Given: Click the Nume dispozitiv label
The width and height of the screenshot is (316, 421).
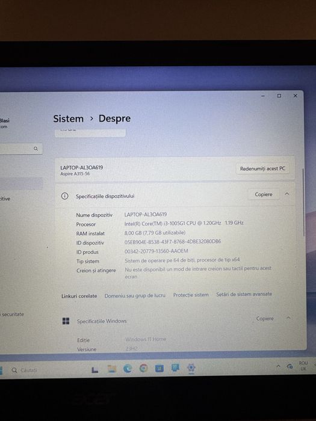Looking at the screenshot, I should click(94, 215).
